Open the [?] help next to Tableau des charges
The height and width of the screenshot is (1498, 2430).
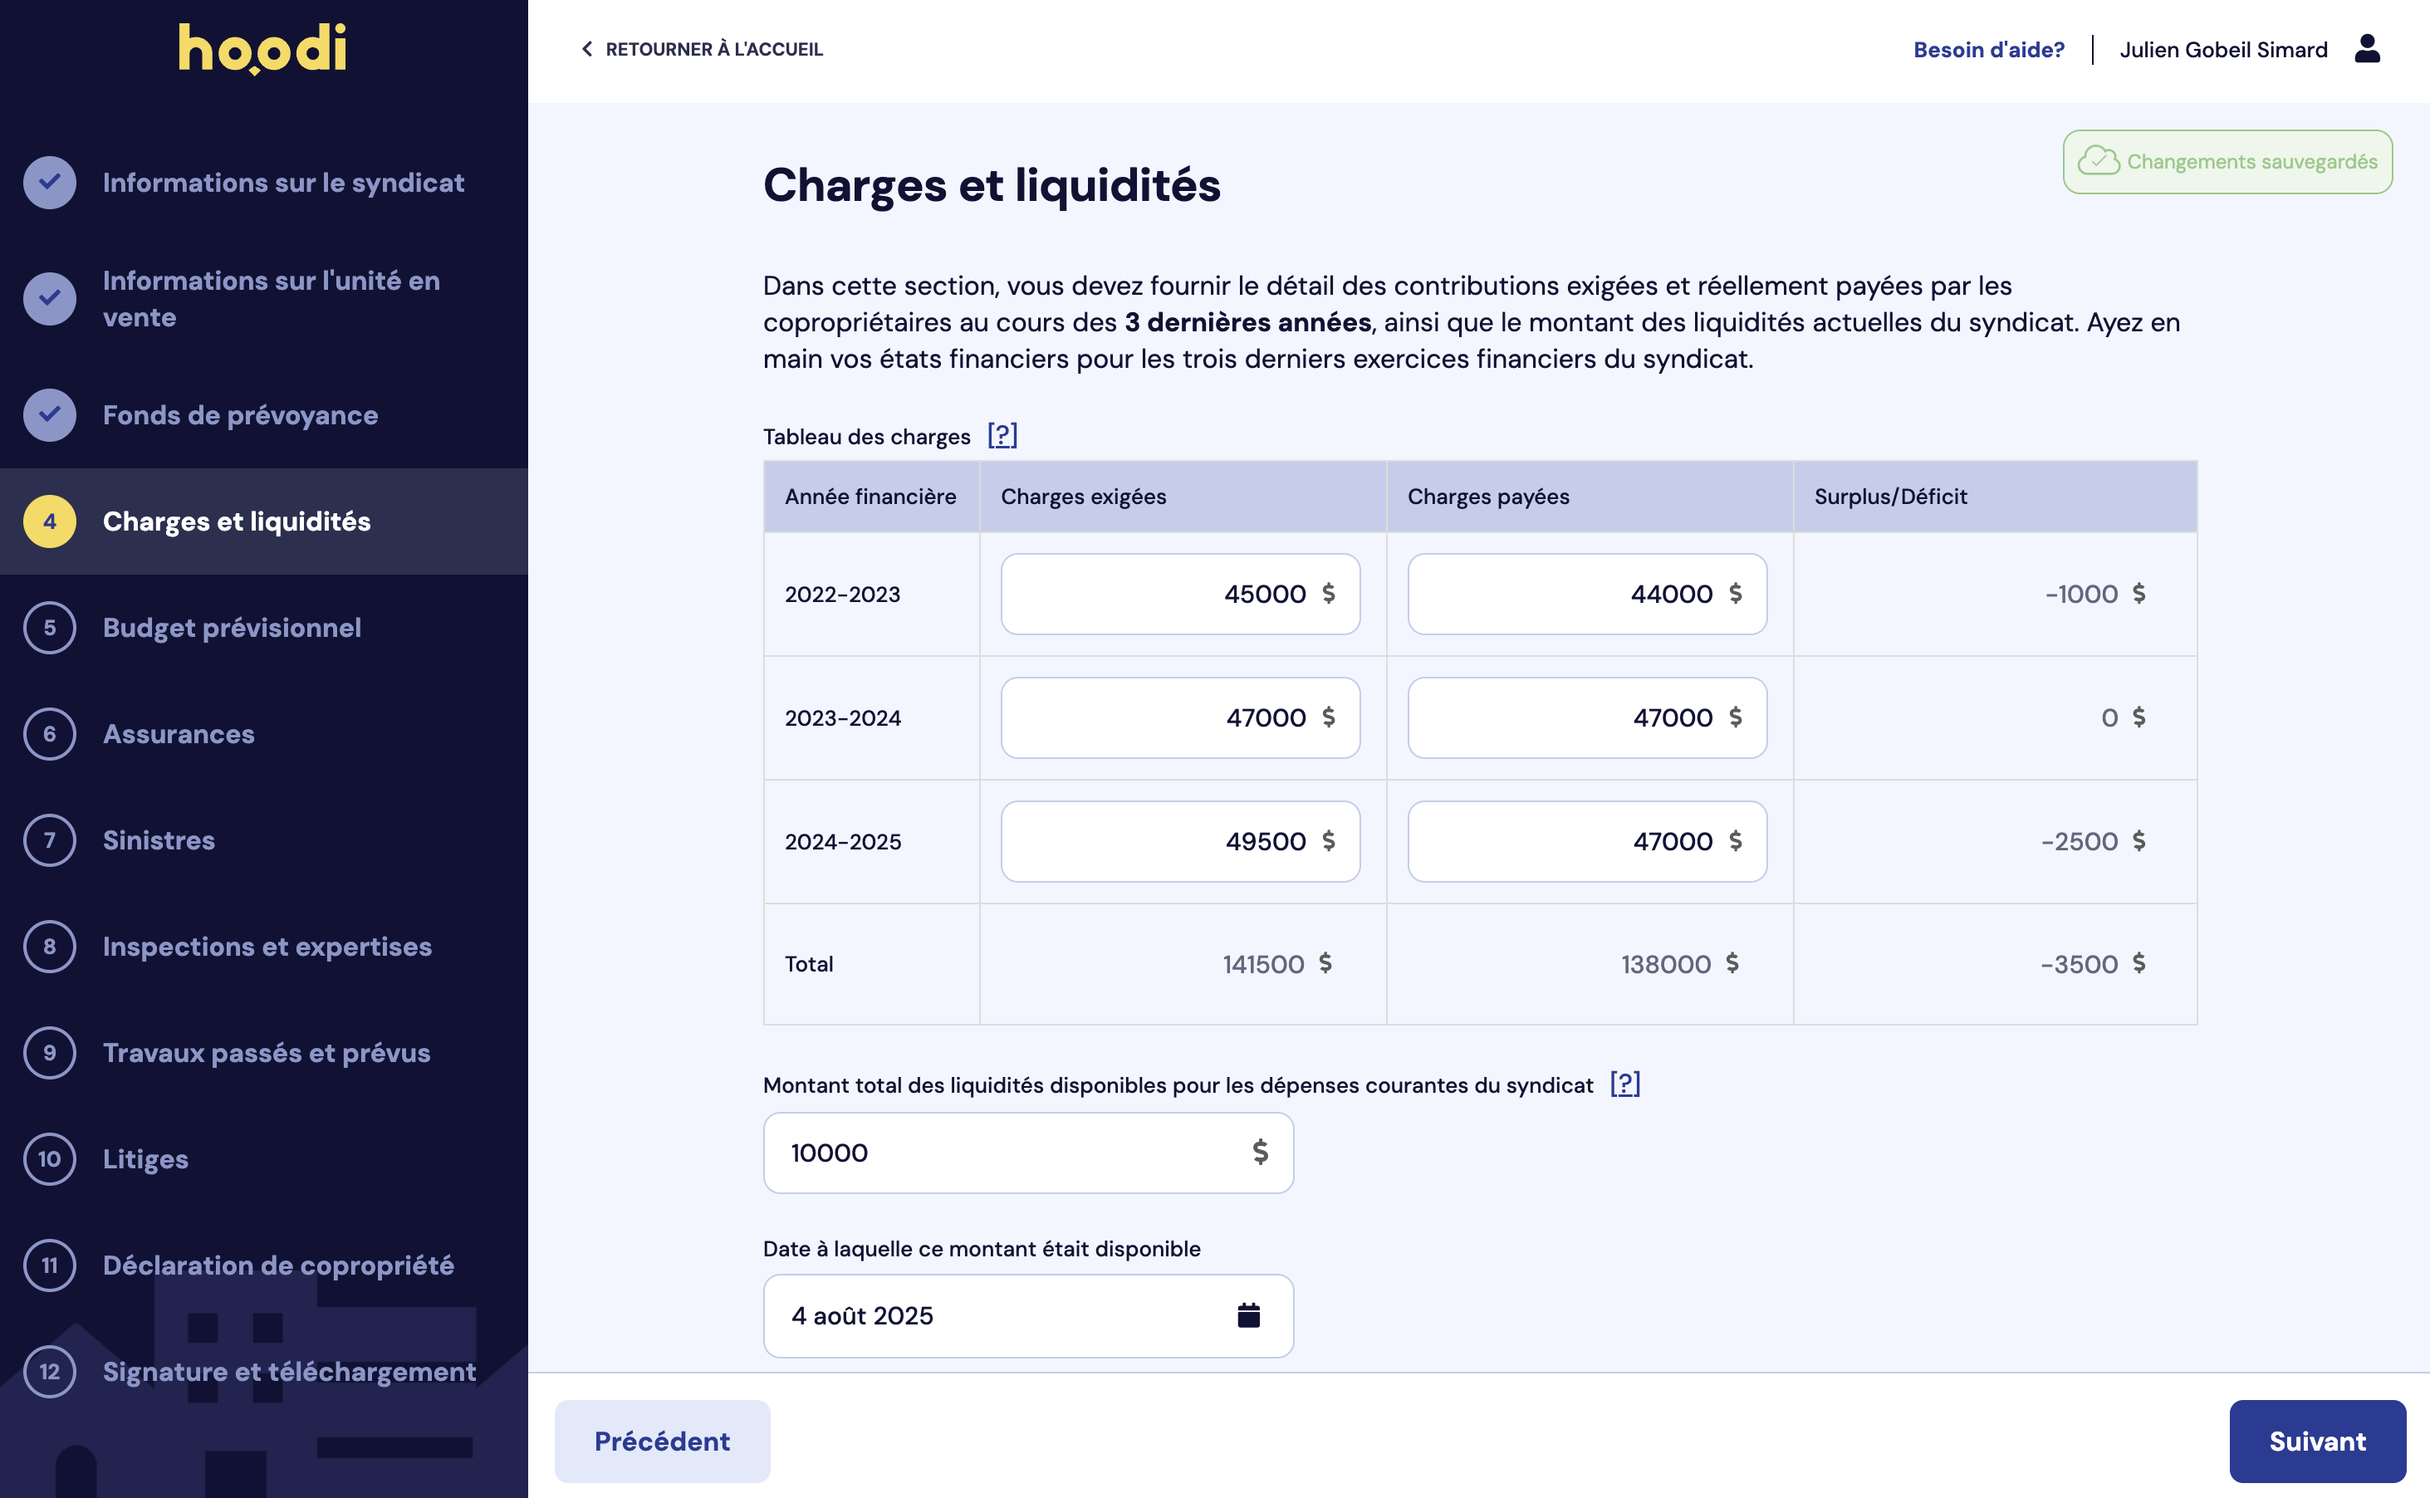coord(1002,435)
